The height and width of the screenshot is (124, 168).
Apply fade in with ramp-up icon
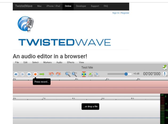point(90,74)
